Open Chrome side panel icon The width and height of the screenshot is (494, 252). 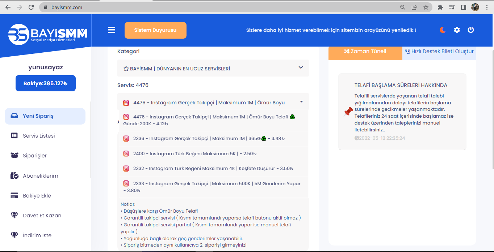point(463,7)
